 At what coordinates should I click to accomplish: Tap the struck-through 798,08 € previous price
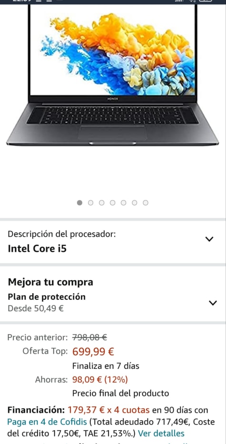[89, 337]
